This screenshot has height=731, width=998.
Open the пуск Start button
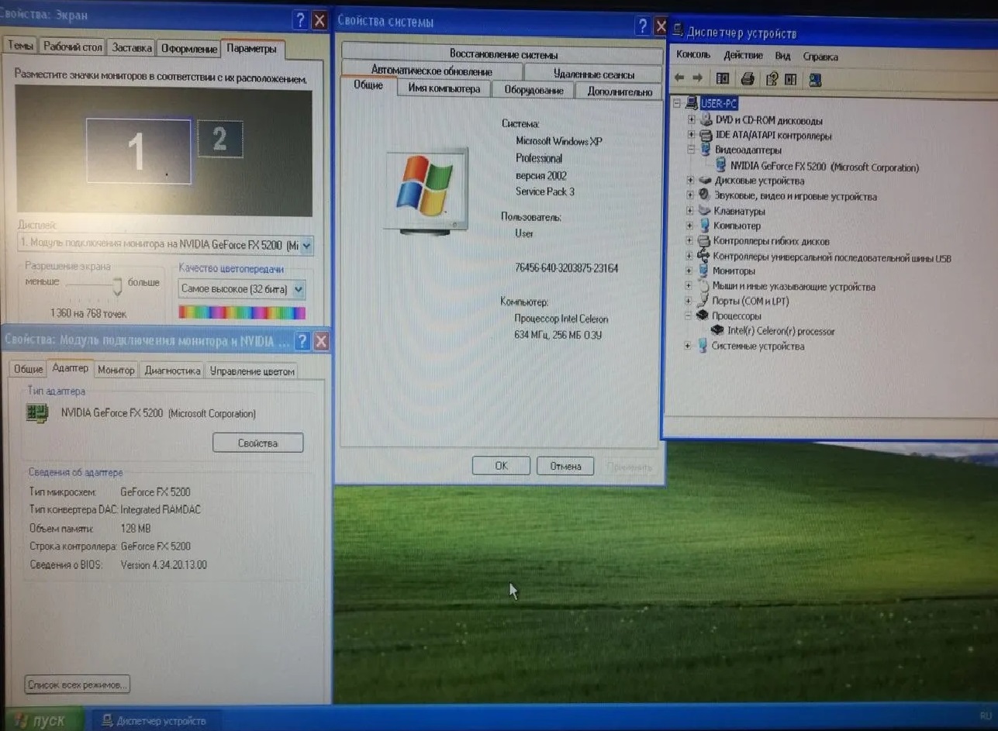pyautogui.click(x=43, y=720)
